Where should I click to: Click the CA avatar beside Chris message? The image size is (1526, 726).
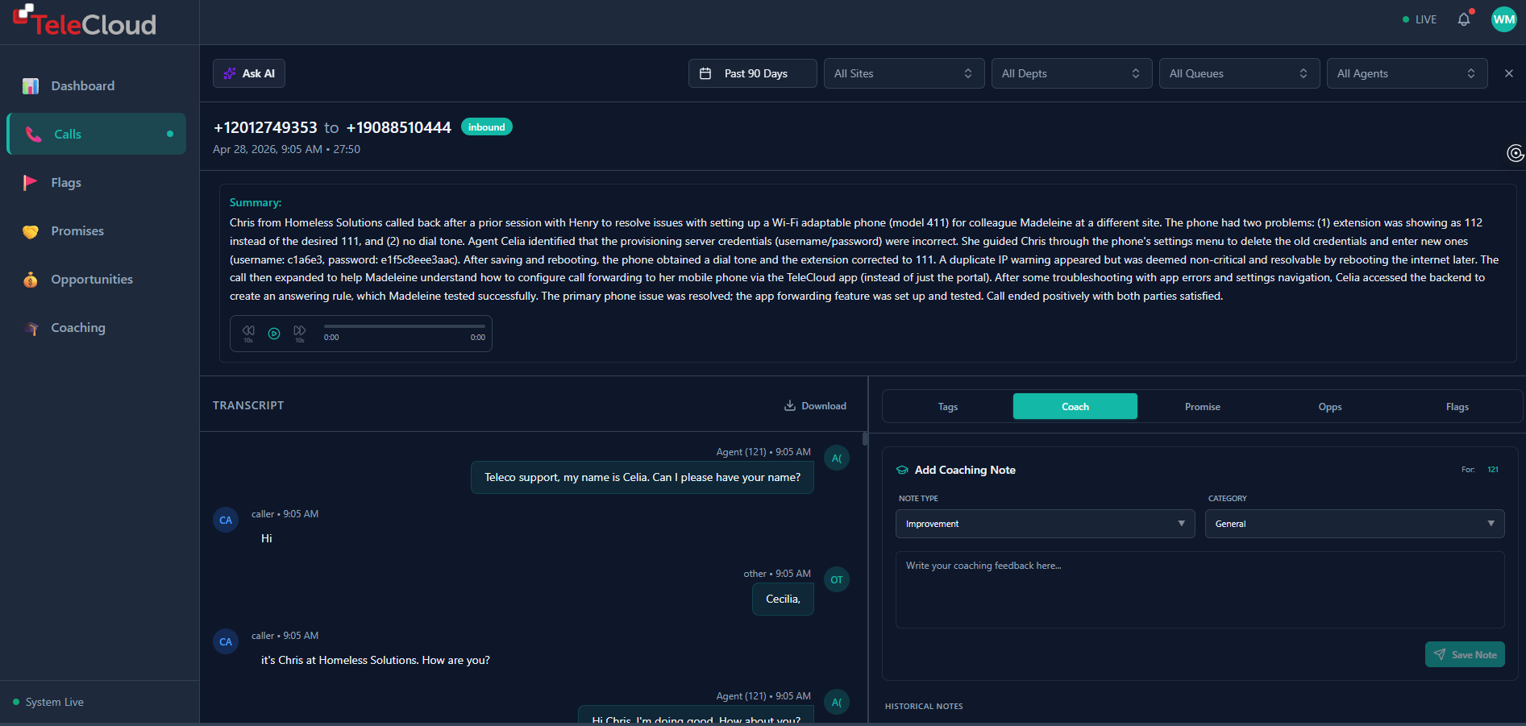coord(226,641)
